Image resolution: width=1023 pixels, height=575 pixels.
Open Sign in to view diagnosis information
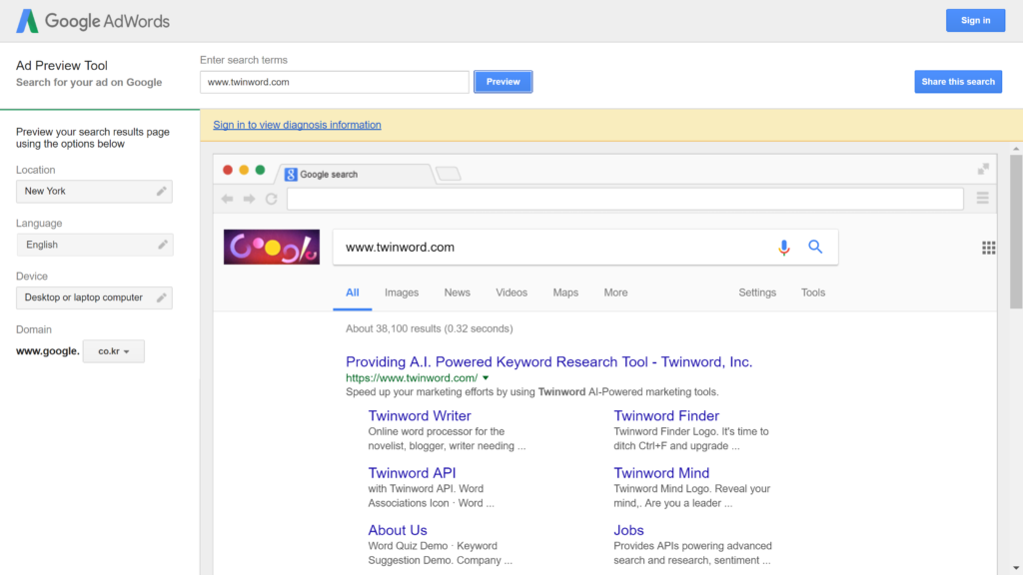pyautogui.click(x=297, y=125)
